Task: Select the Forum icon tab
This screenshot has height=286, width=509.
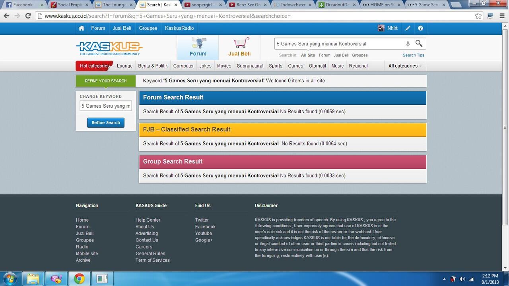Action: [x=198, y=47]
